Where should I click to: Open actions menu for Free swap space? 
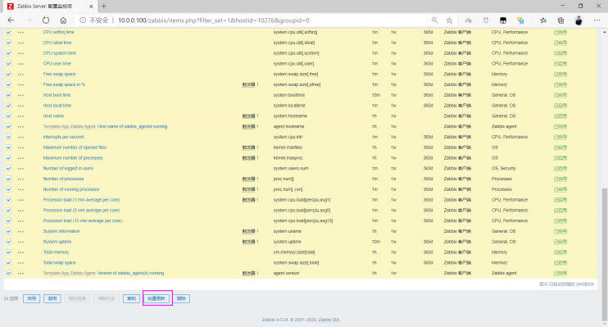[20, 74]
